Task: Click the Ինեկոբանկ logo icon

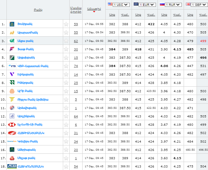Action: (x=12, y=83)
